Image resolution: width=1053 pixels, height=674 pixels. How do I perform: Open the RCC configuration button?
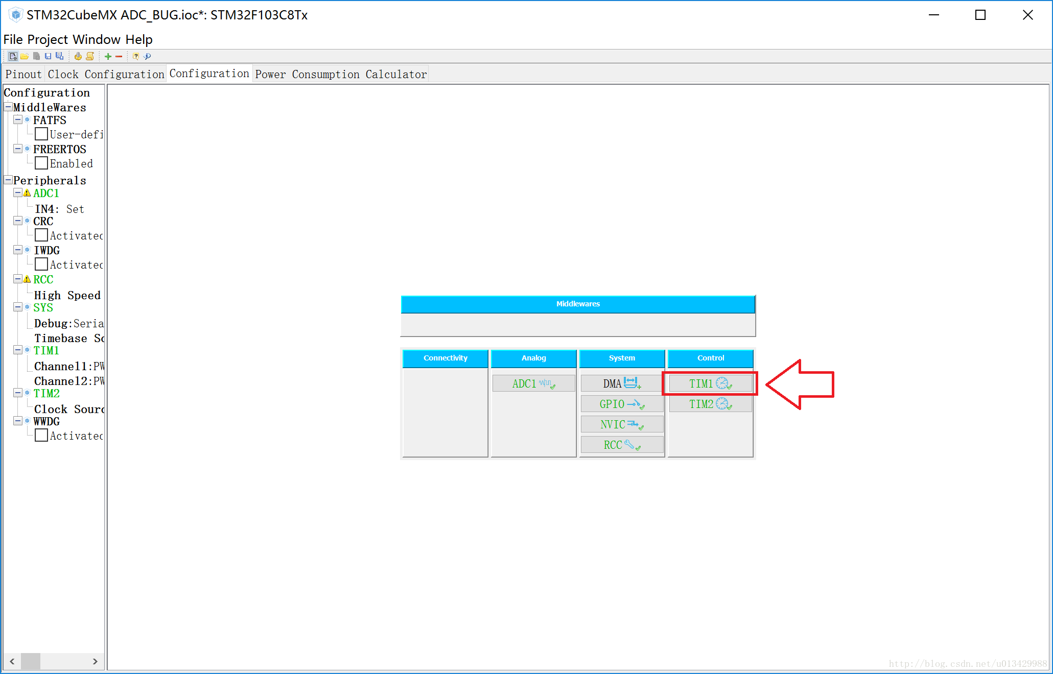coord(622,445)
